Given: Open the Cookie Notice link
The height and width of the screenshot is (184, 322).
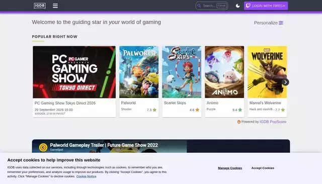Looking at the screenshot, I should pyautogui.click(x=86, y=176).
